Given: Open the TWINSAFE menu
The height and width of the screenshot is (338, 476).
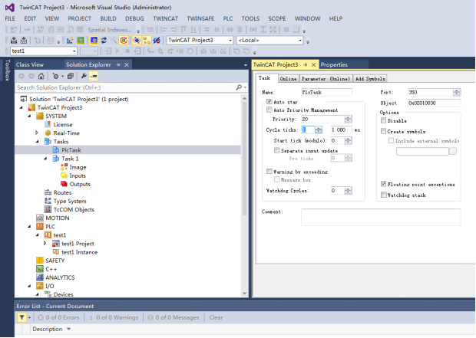Looking at the screenshot, I should (200, 19).
